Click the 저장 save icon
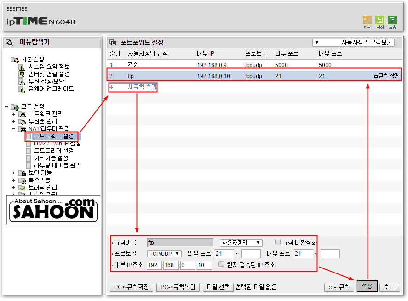 (x=379, y=20)
